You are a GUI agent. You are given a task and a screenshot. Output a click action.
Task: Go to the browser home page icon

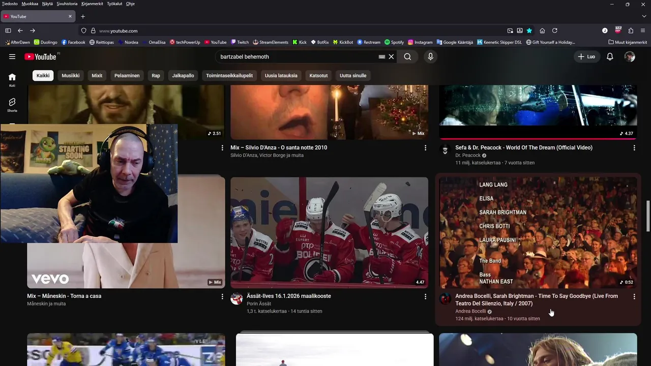(542, 30)
